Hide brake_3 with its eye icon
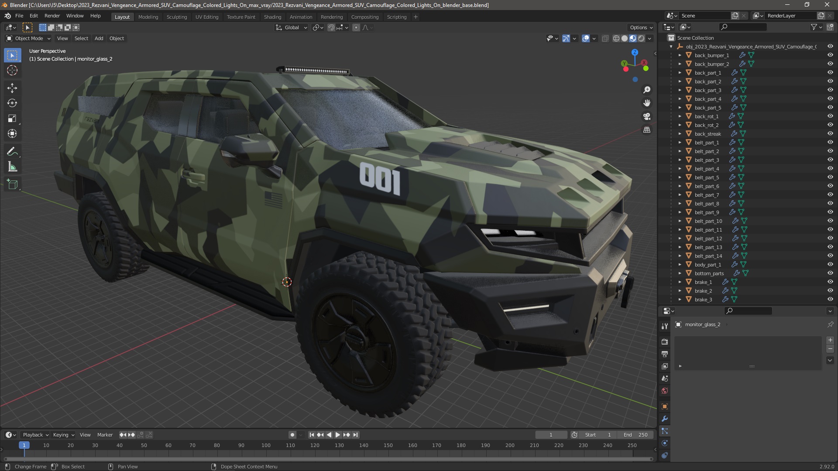This screenshot has width=838, height=471. [830, 299]
